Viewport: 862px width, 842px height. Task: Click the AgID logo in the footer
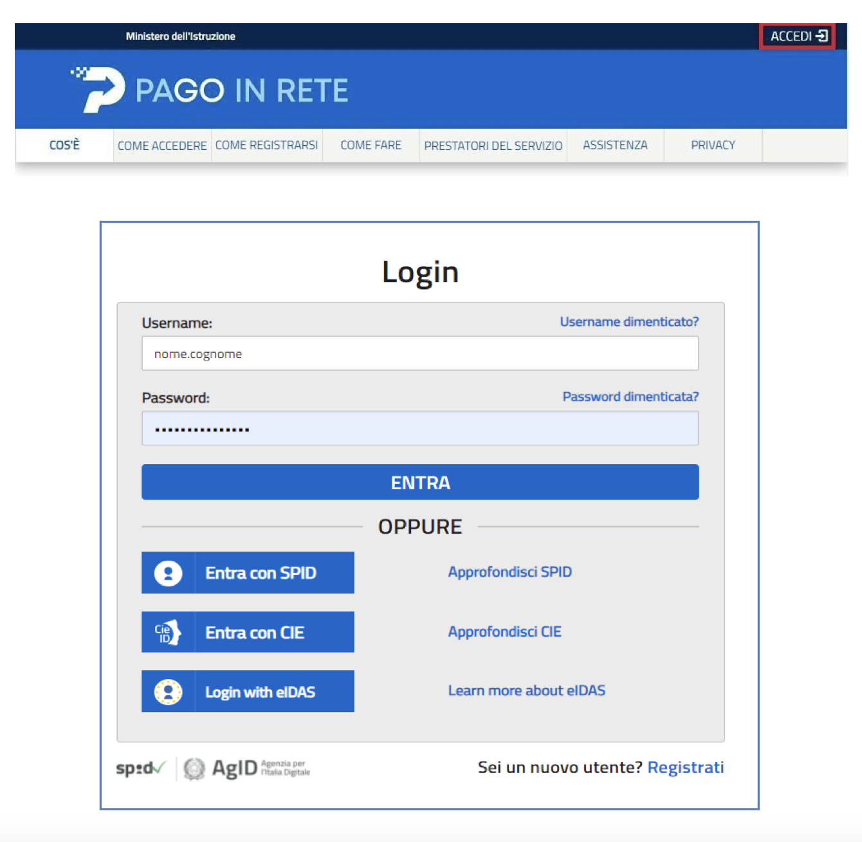click(246, 768)
